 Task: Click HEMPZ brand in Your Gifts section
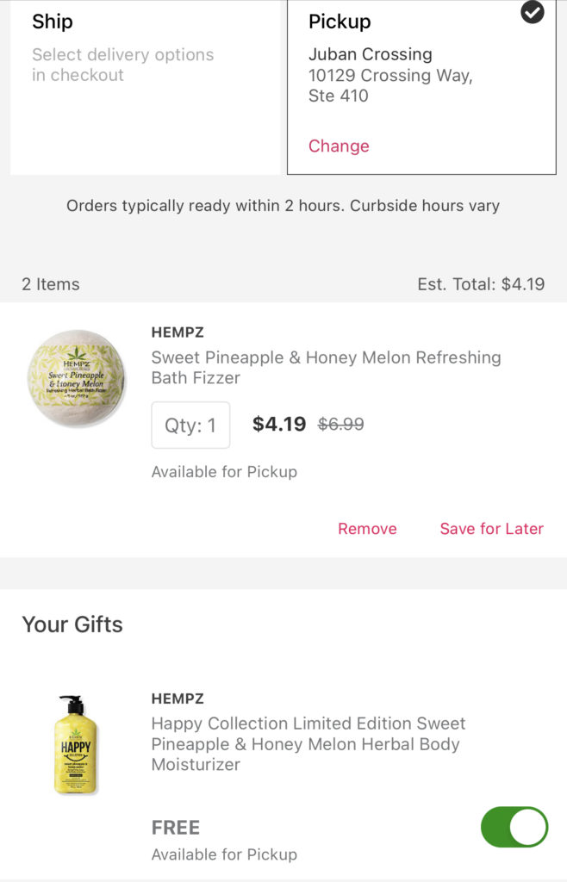(178, 699)
